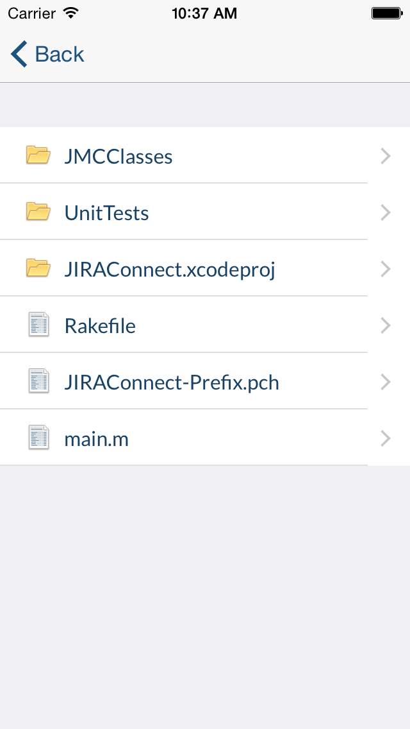Expand JMCClasses via its disclosure chevron
410x729 pixels.
(x=386, y=156)
